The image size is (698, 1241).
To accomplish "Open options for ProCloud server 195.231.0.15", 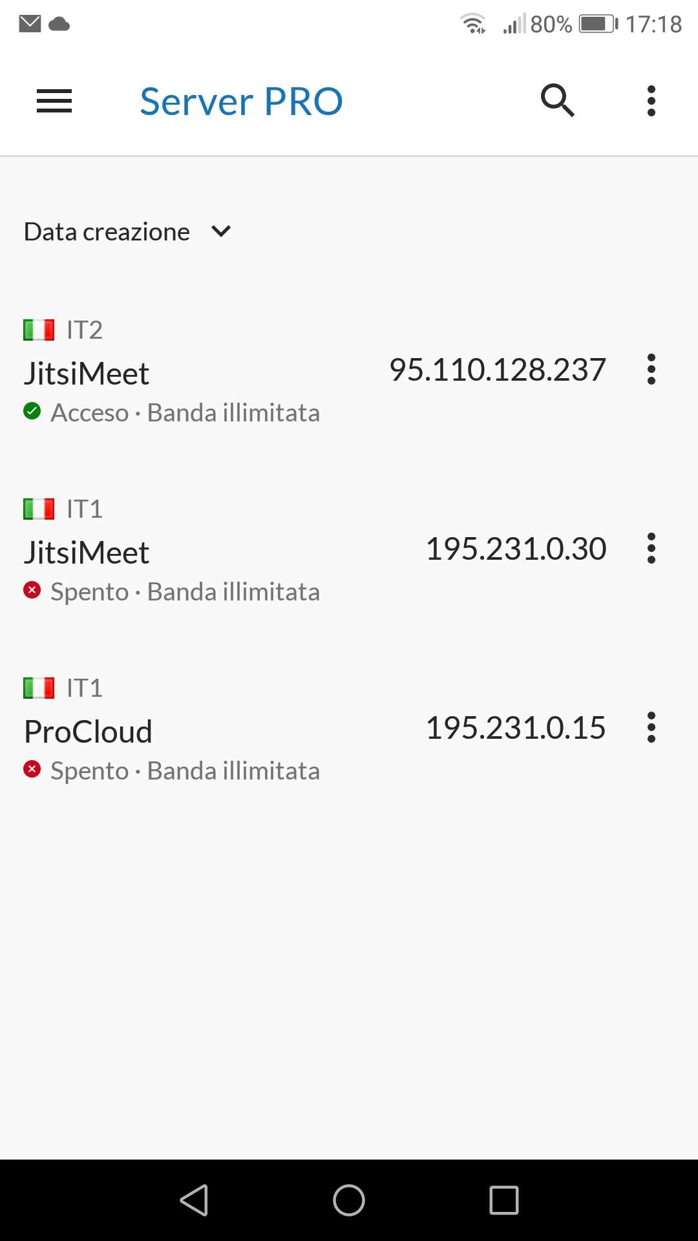I will (651, 728).
